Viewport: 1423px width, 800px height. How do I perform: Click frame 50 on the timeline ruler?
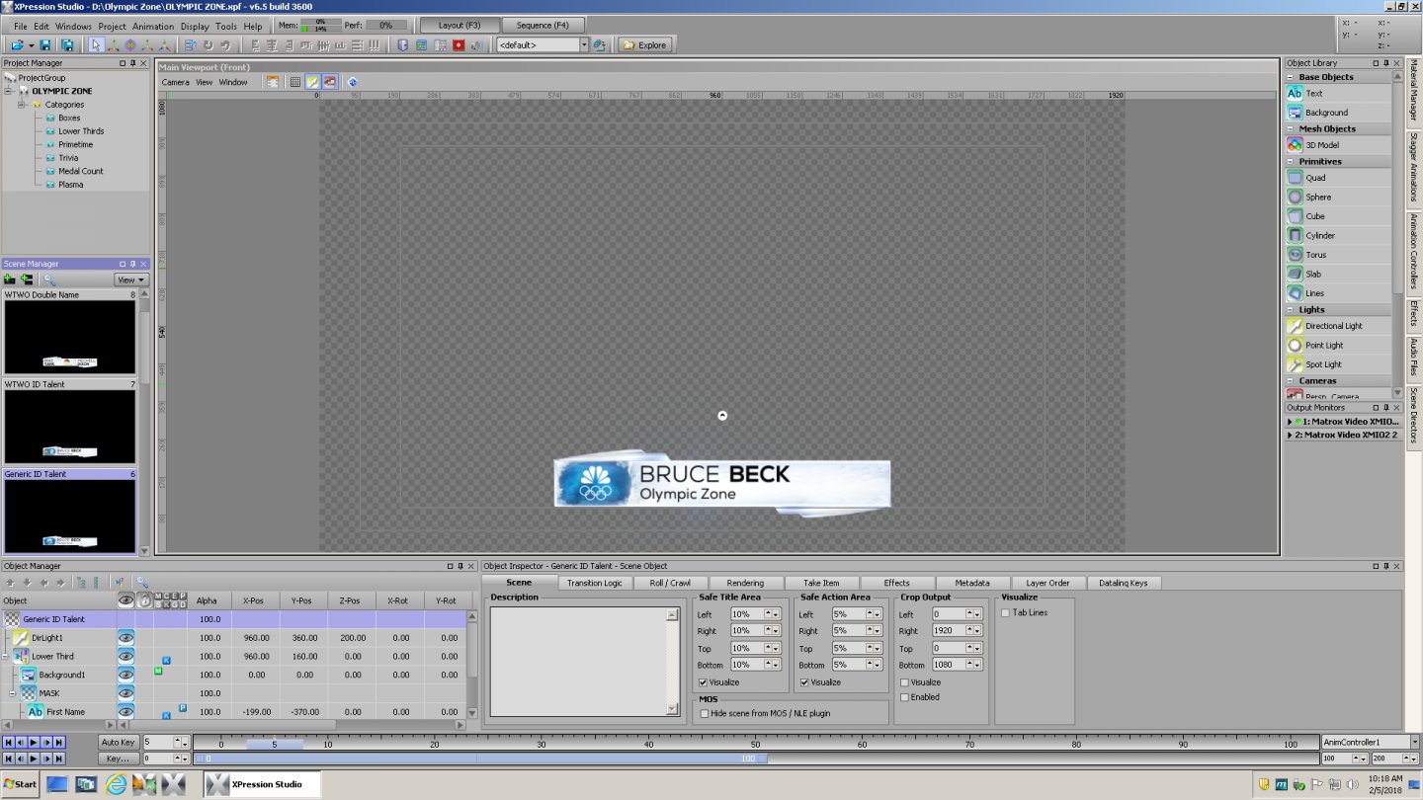(756, 744)
